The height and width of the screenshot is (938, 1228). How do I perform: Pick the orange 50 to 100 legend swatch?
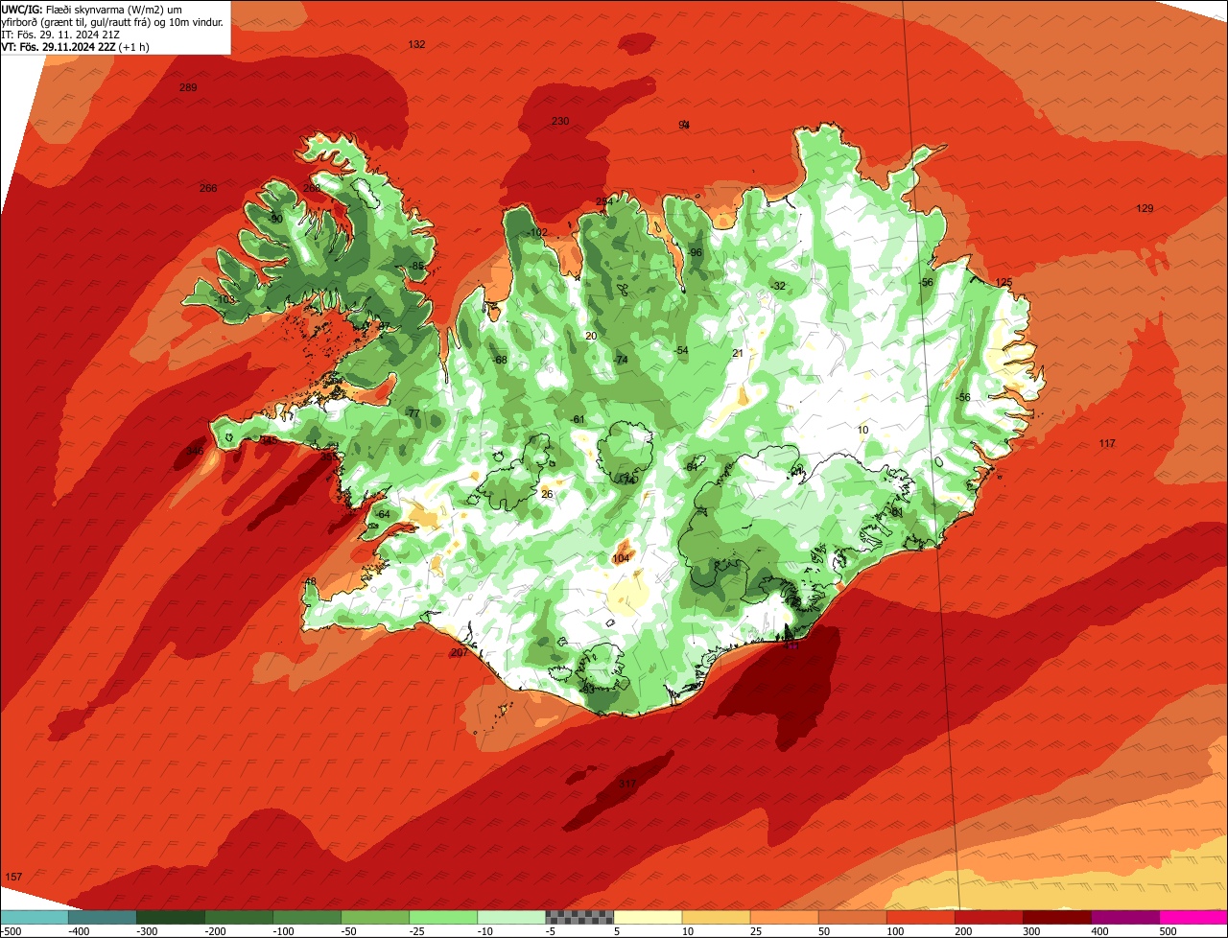[x=852, y=917]
